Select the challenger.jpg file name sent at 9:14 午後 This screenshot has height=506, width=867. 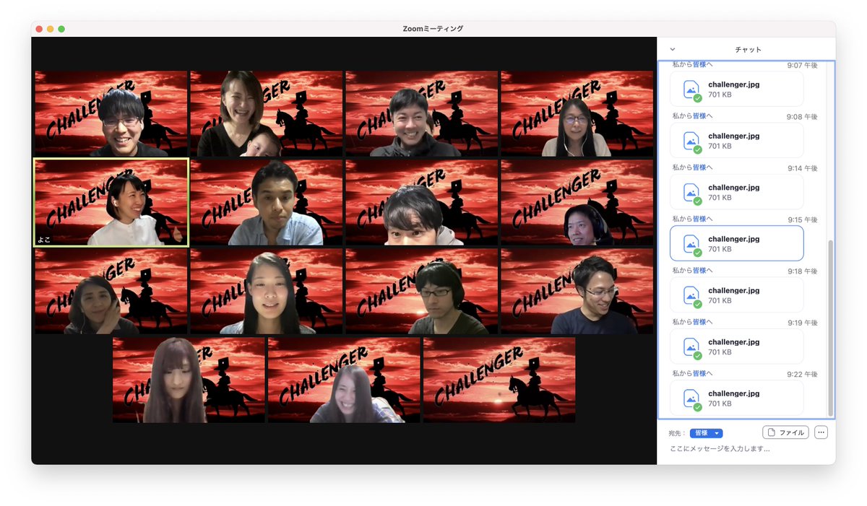click(733, 188)
